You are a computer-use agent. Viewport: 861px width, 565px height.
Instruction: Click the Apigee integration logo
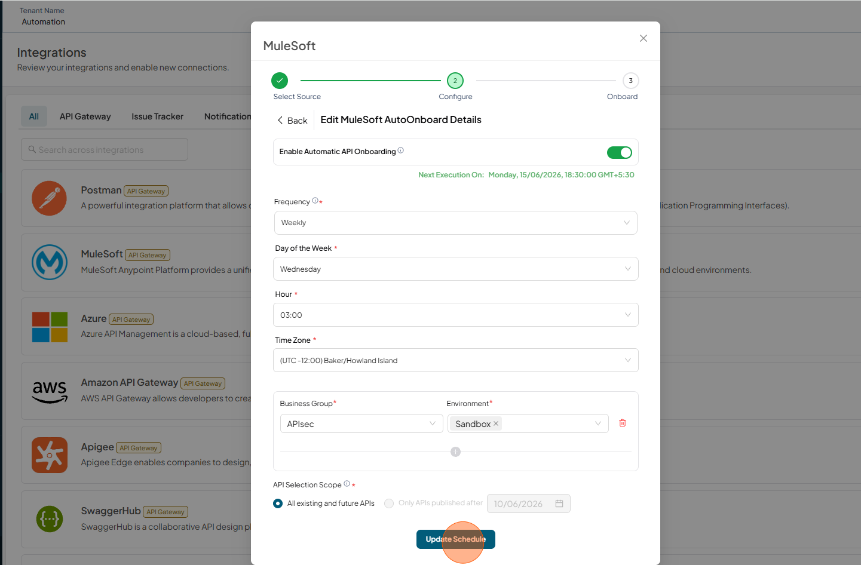49,455
